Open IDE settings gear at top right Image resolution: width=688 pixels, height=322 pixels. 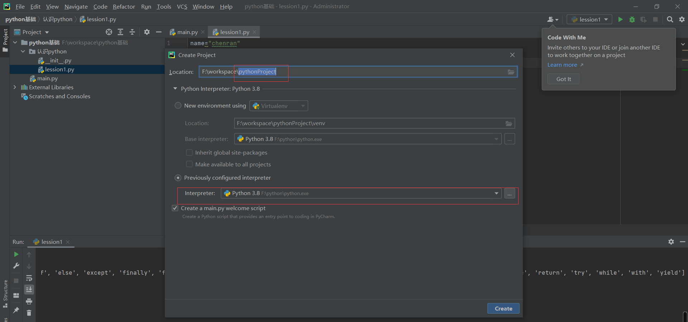click(682, 19)
